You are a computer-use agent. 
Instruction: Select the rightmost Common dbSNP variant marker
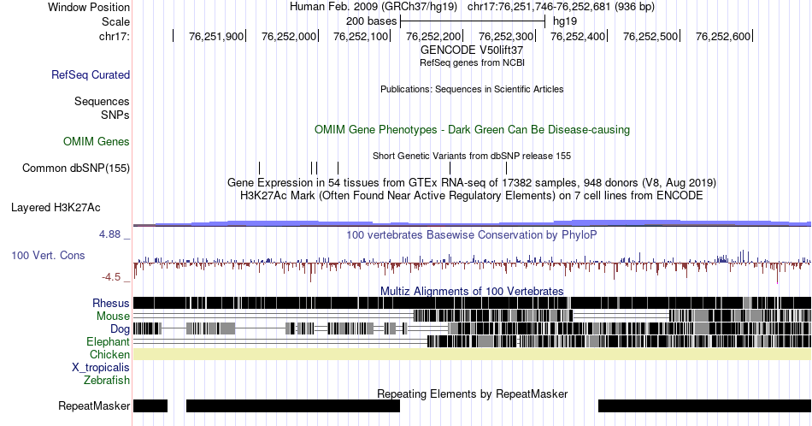(x=507, y=168)
